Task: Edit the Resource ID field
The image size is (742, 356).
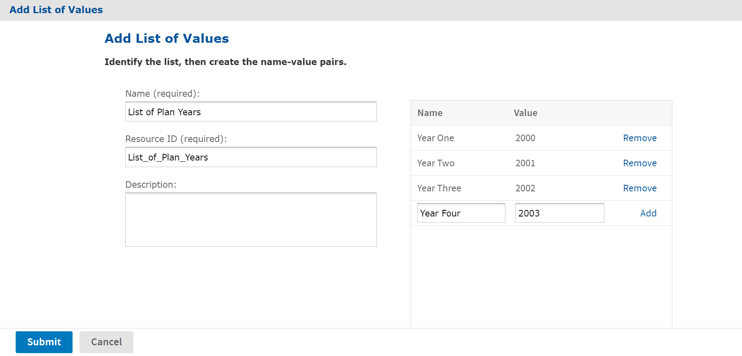Action: click(x=251, y=157)
